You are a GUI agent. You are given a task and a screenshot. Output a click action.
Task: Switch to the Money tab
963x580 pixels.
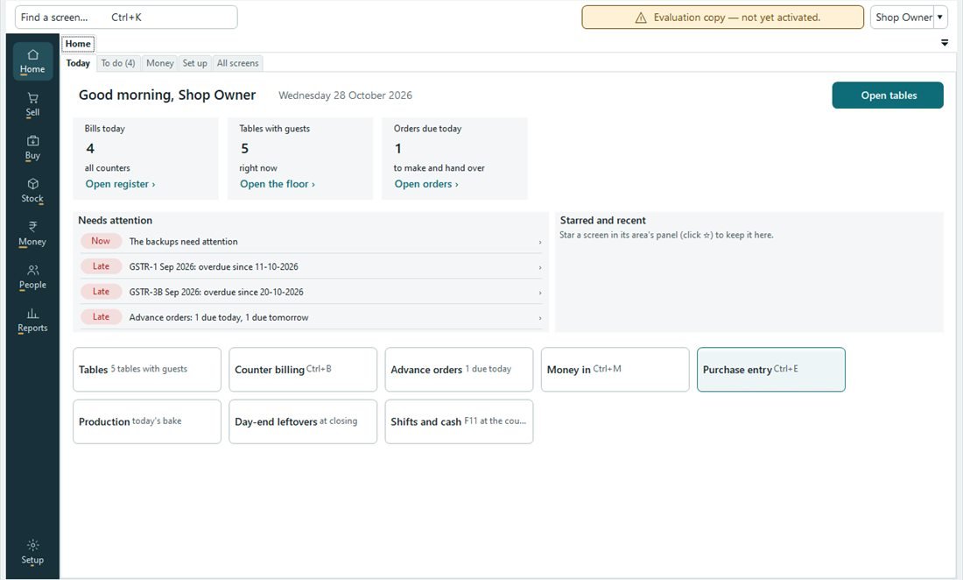pos(159,63)
